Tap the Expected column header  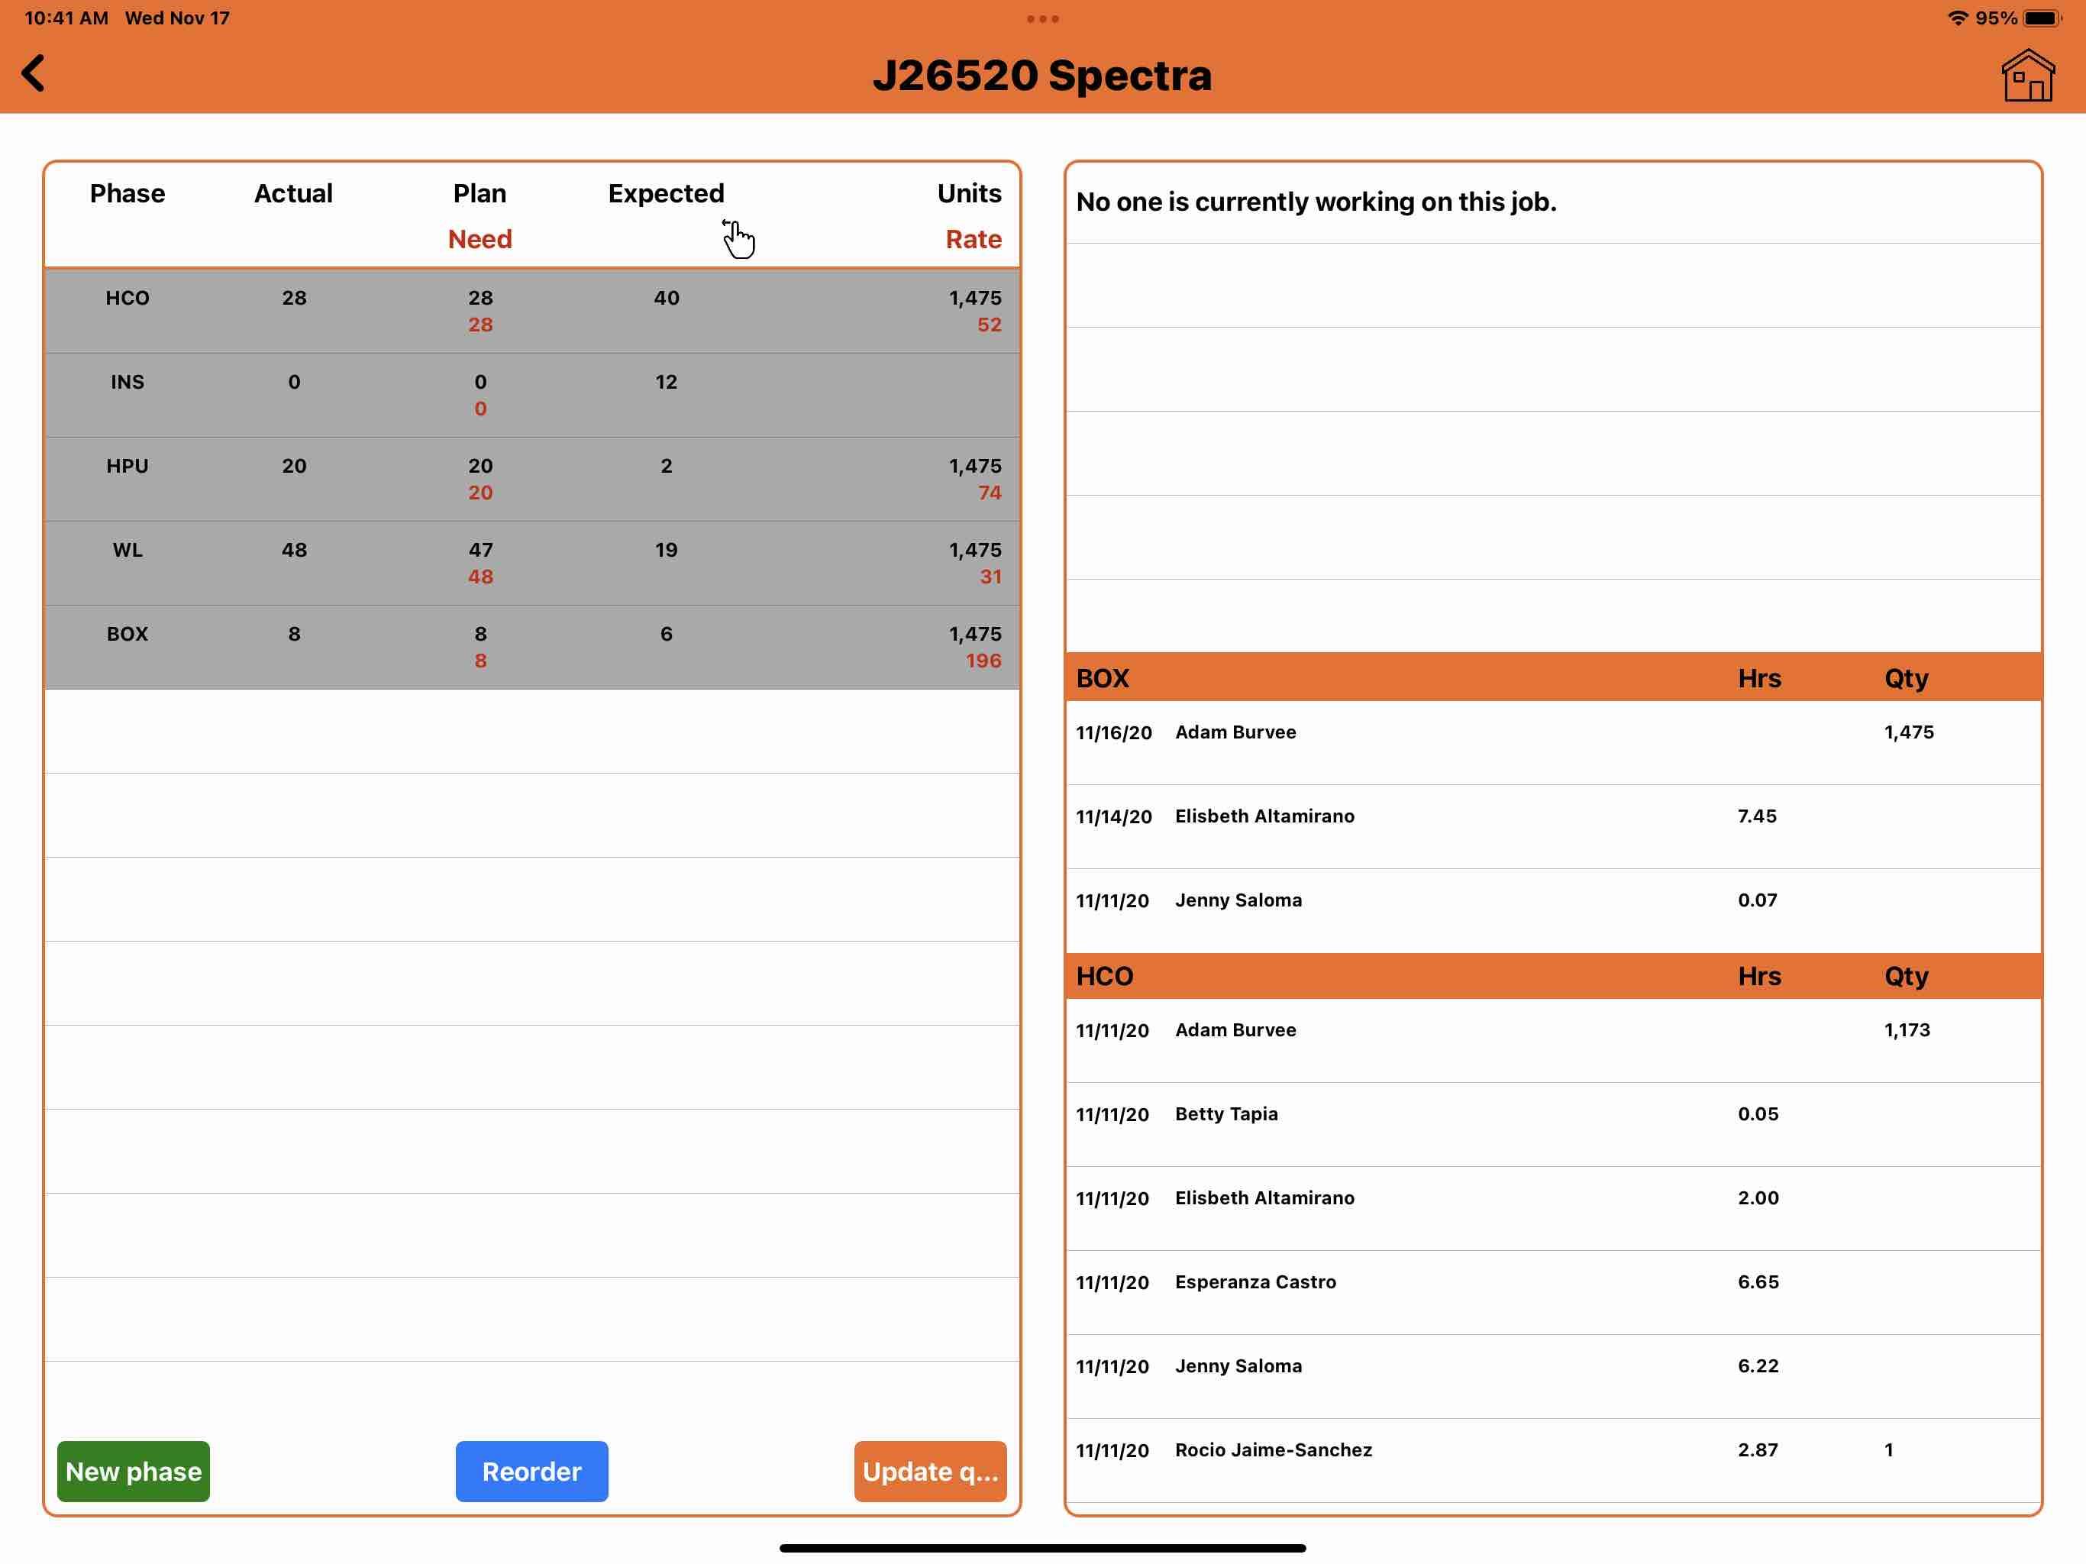tap(666, 193)
